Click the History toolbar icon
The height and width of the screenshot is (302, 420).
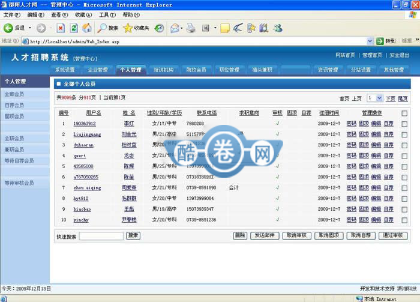159,28
